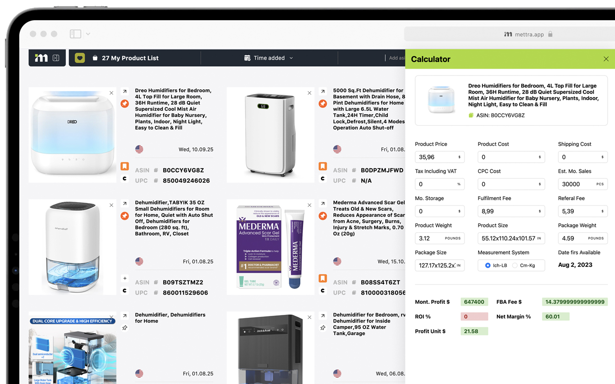
Task: Unpin the Mederma Advanced Scar Gel product
Action: coord(323,216)
